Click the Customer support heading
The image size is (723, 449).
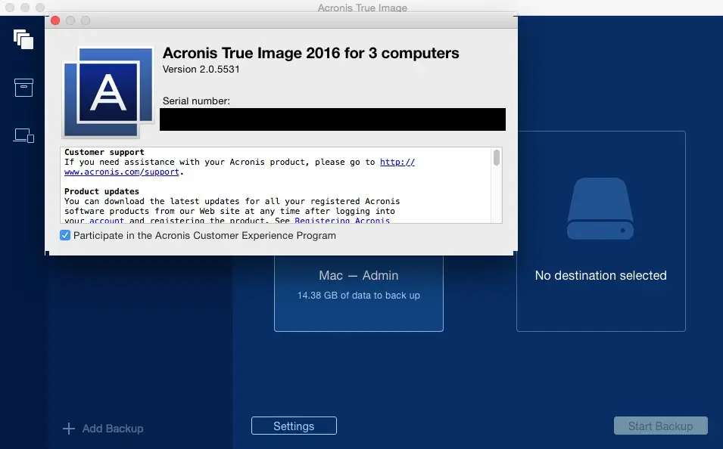[104, 152]
